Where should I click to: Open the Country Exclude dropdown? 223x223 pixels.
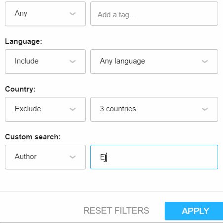tap(45, 109)
